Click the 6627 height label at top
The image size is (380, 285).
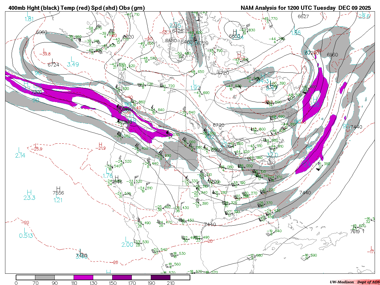click(x=303, y=16)
